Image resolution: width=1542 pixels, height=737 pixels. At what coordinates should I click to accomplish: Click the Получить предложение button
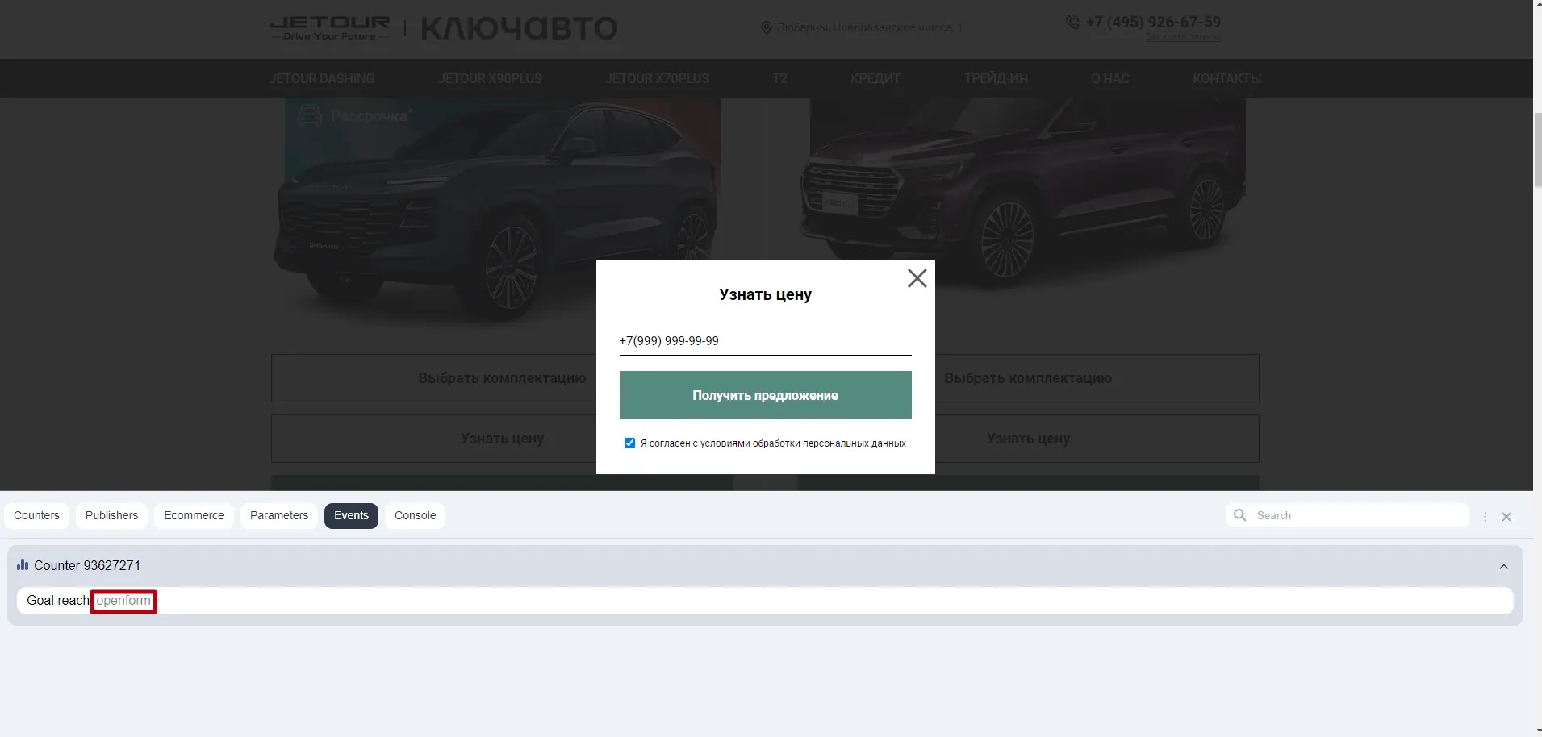click(x=765, y=395)
